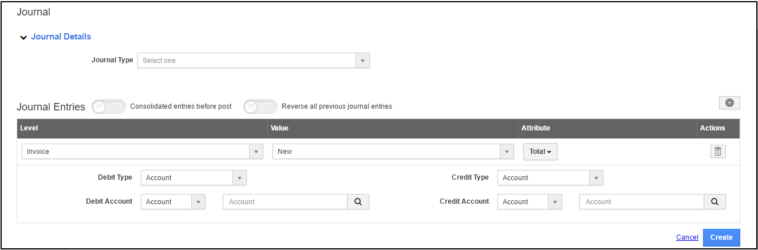Open the Value dropdown showing New

point(393,152)
